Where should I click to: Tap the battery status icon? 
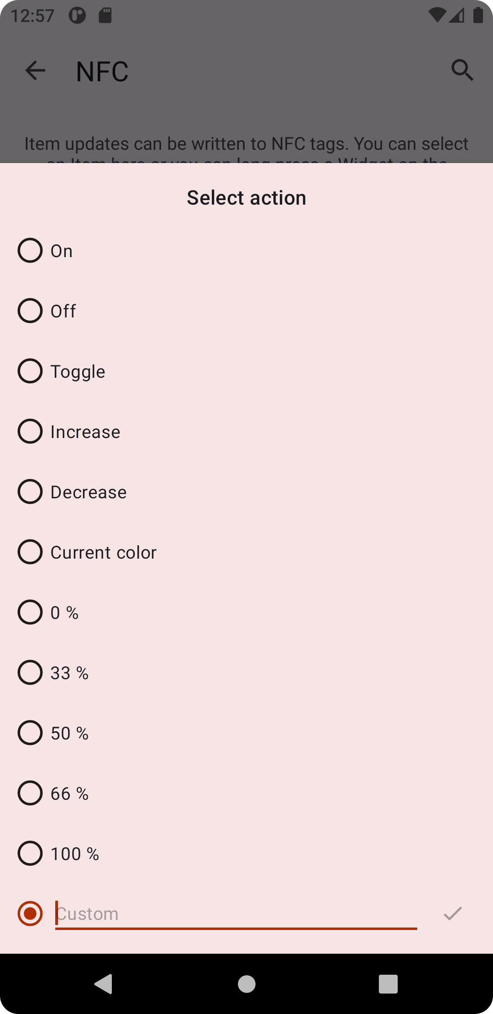click(x=478, y=15)
